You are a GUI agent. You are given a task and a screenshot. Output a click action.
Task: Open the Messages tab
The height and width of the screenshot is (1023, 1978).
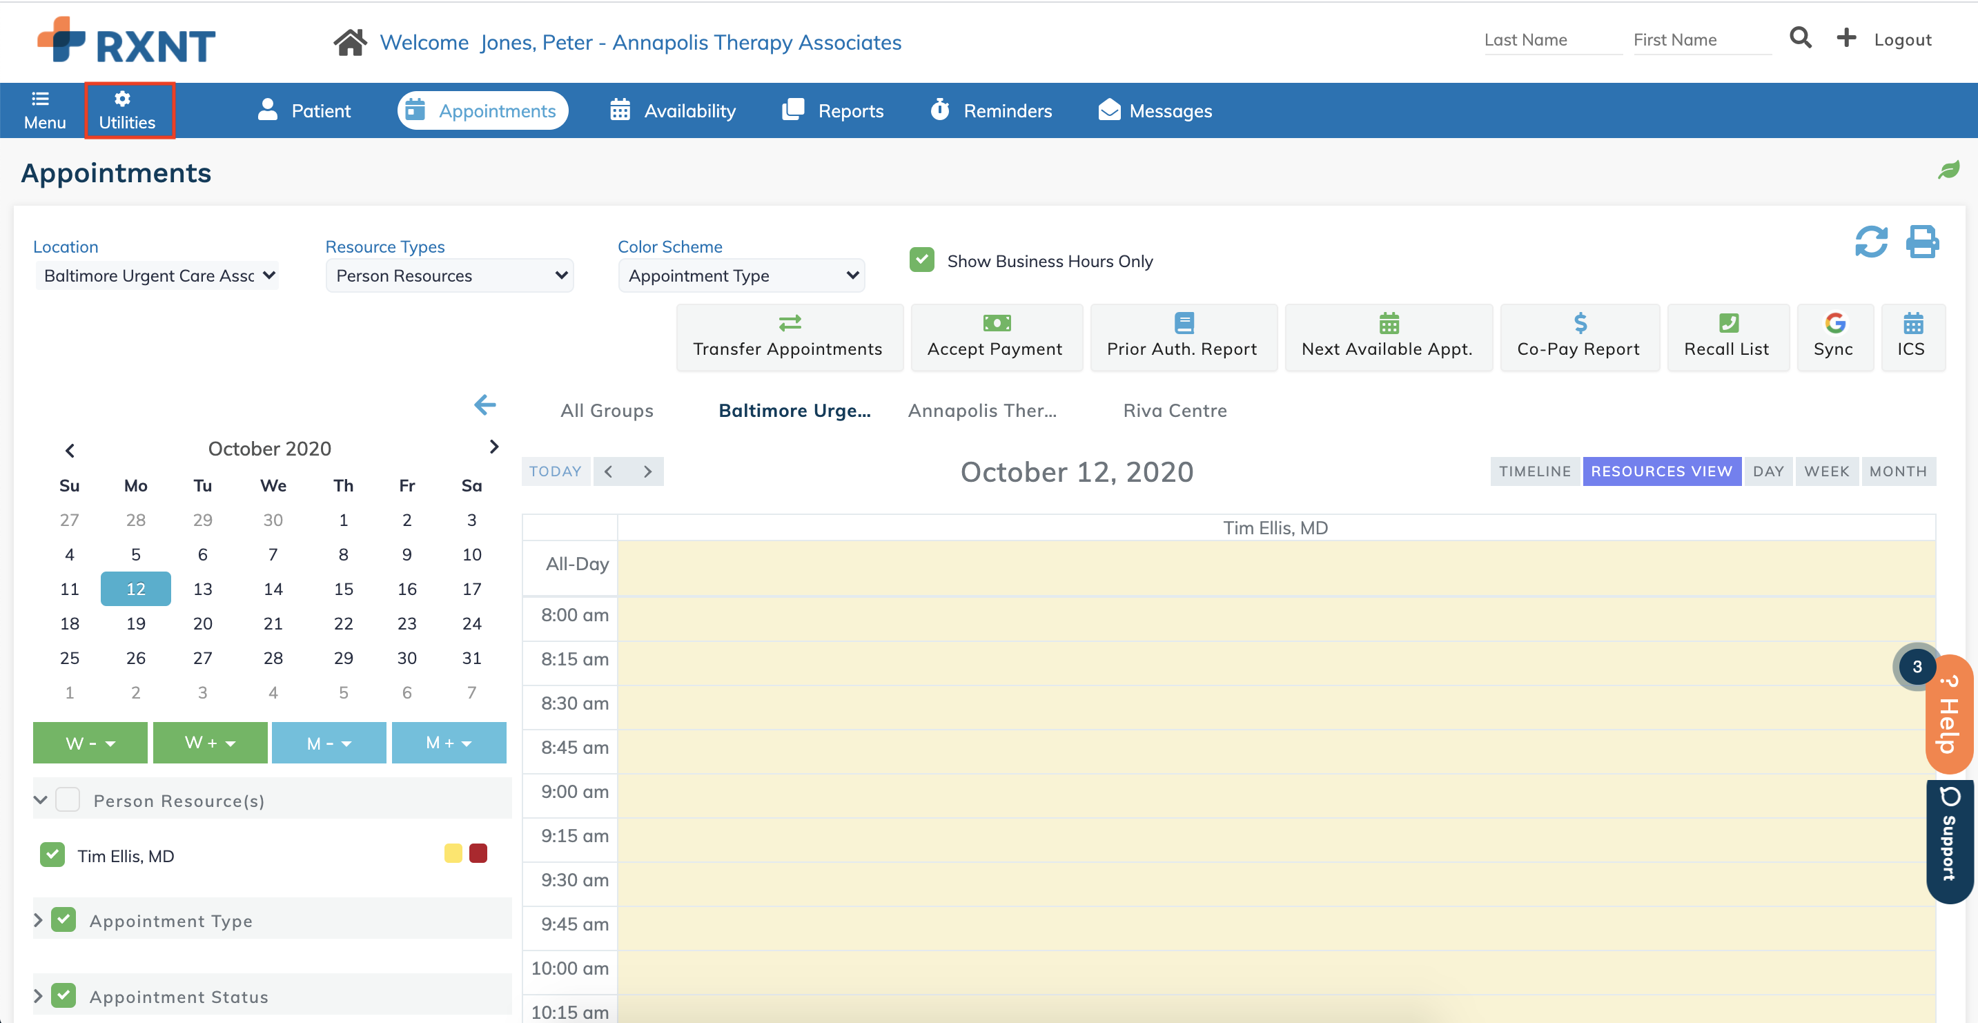point(1155,110)
